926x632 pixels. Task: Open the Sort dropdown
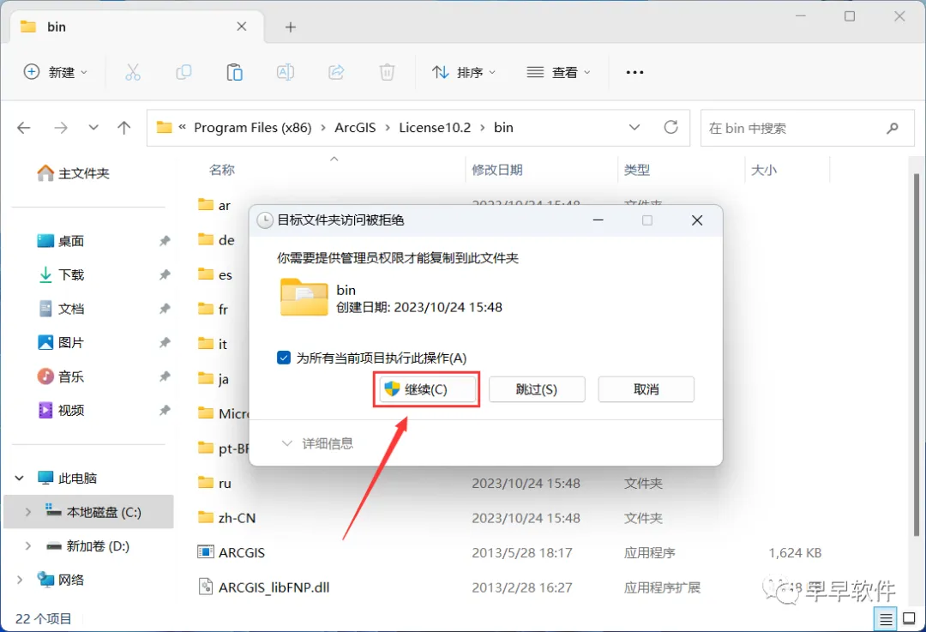point(464,72)
